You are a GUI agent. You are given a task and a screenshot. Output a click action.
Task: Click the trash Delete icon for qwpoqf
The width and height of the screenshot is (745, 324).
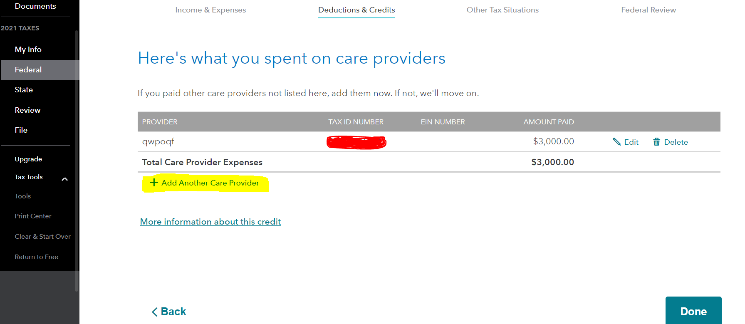coord(656,142)
